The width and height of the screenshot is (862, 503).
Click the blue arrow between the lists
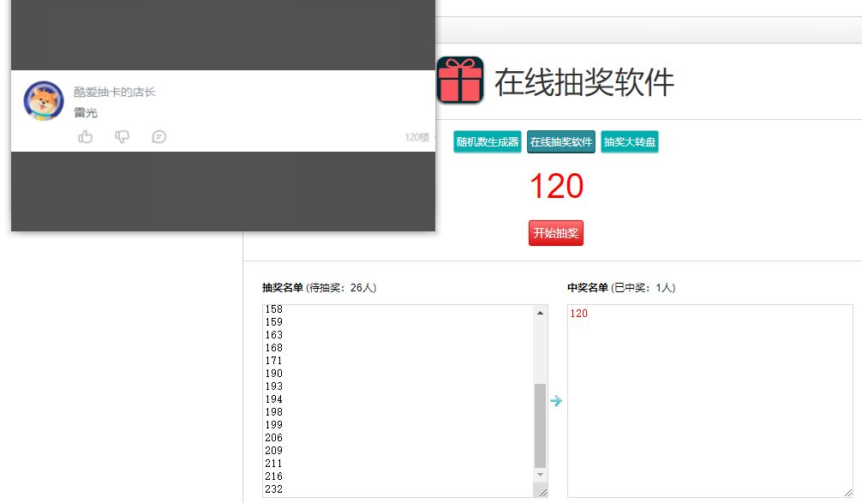[556, 400]
